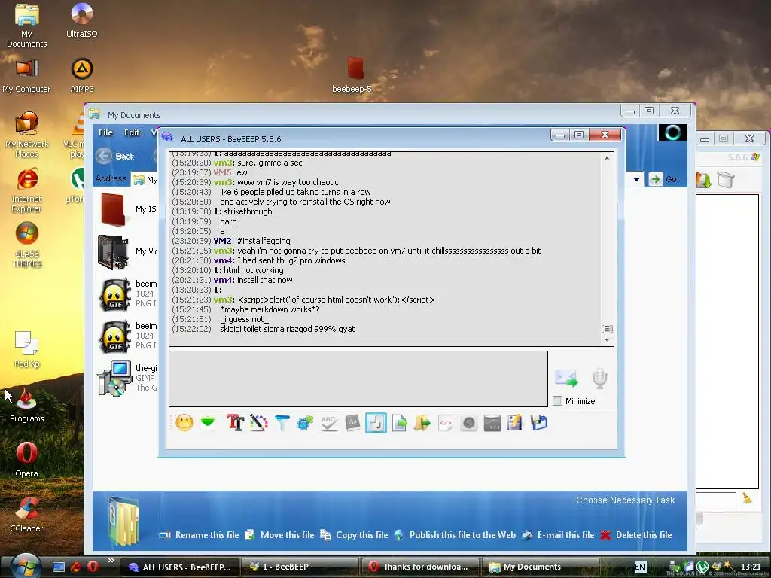Click 'Publish this file to the Web' link

[456, 535]
